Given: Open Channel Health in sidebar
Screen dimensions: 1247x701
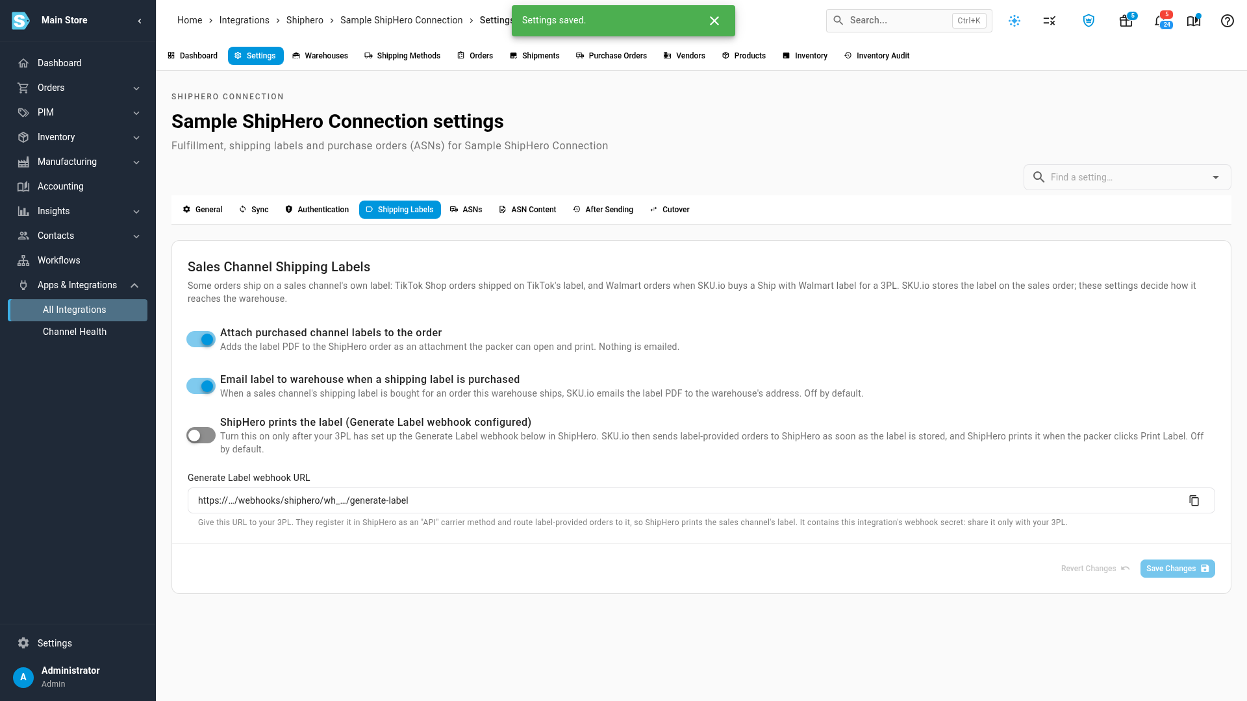Looking at the screenshot, I should (x=78, y=332).
